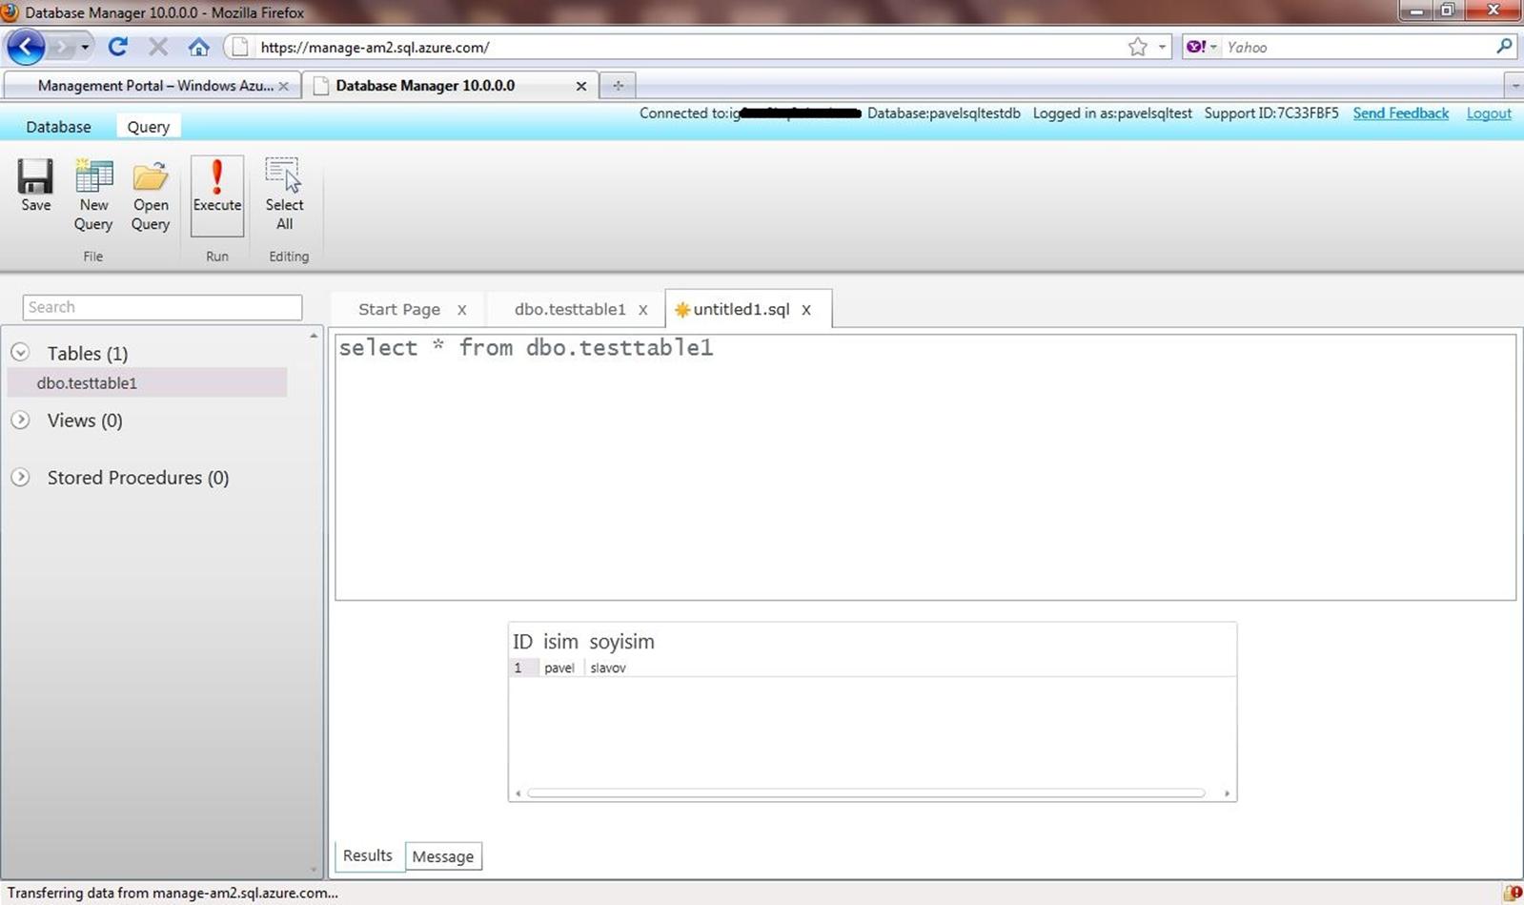Click the Save icon in File group
The image size is (1524, 905).
click(x=35, y=186)
